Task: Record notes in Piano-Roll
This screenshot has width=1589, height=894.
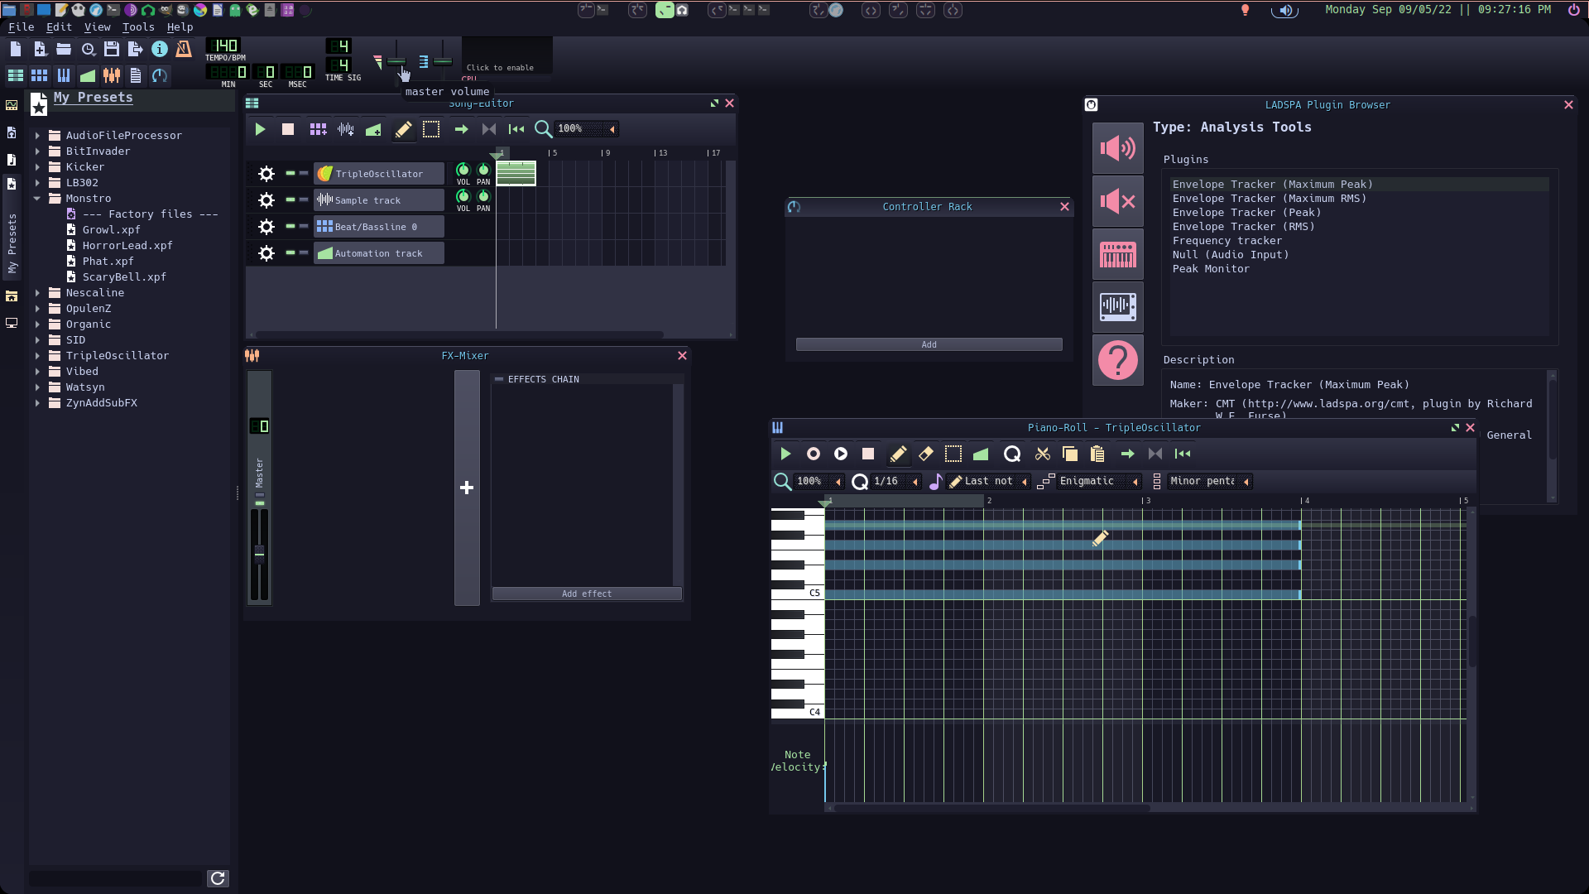Action: click(x=814, y=454)
